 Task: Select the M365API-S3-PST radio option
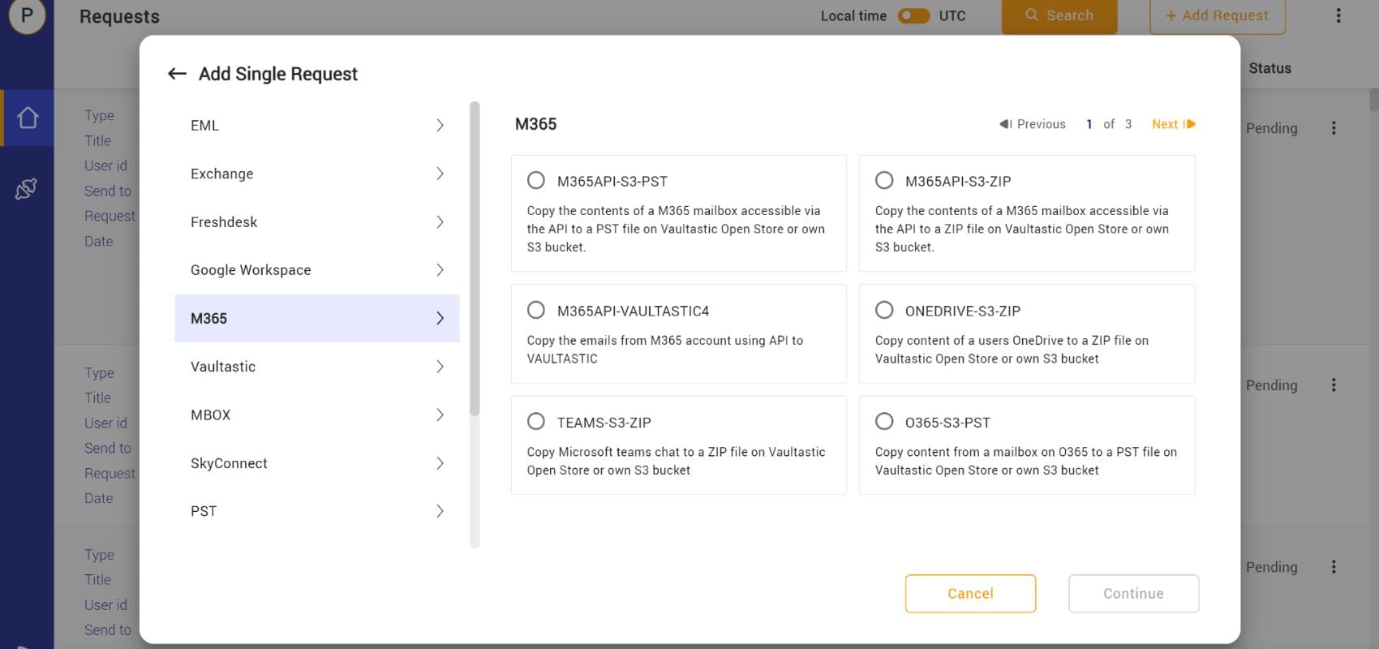point(536,180)
